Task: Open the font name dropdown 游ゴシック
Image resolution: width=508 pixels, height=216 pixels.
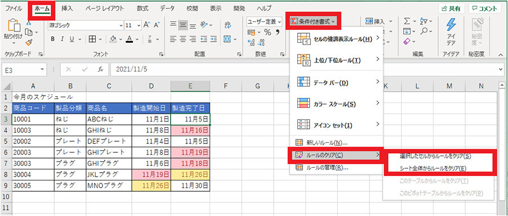Action: click(121, 25)
